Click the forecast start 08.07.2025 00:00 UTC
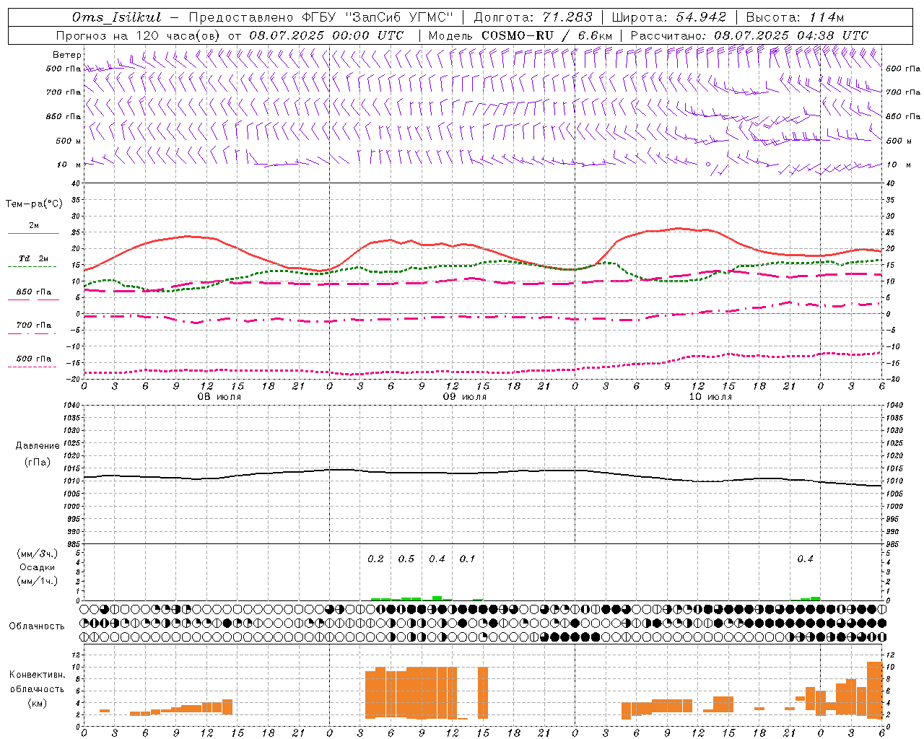The height and width of the screenshot is (739, 924). pos(326,35)
